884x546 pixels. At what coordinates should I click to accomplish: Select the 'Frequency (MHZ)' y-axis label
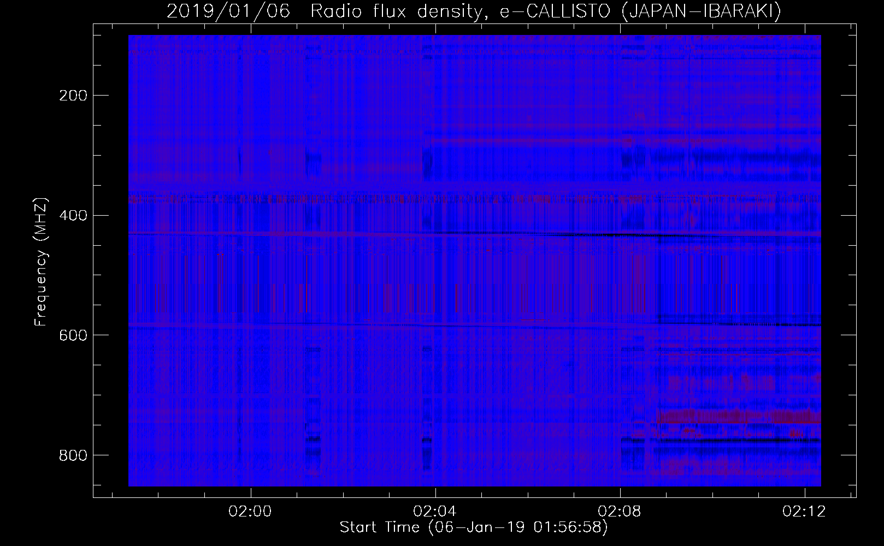(41, 262)
